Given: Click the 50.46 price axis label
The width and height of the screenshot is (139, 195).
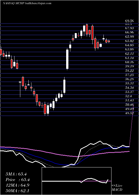Looking at the screenshot, I should [130, 104].
